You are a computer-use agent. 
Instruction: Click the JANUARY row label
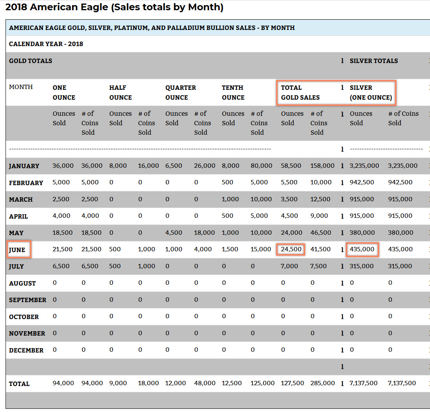click(x=24, y=166)
